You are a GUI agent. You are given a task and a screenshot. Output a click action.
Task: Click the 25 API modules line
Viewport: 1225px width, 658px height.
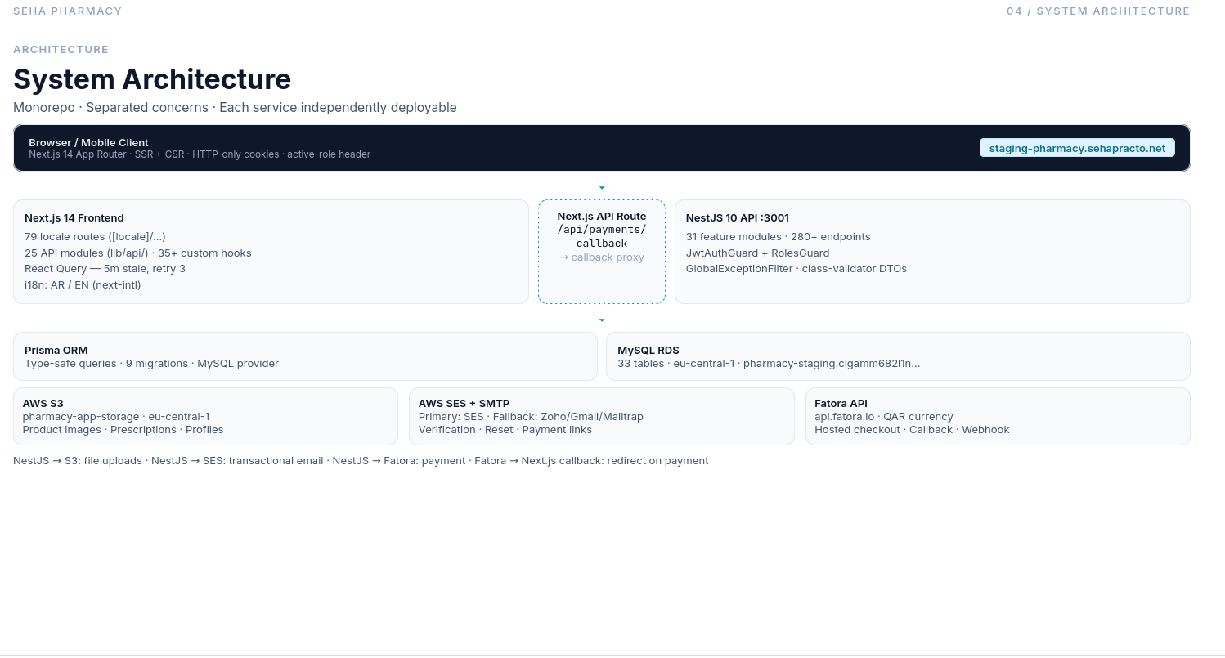[138, 253]
